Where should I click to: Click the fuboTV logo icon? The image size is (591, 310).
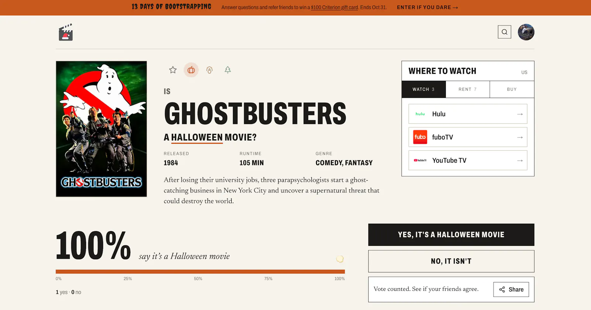tap(420, 137)
